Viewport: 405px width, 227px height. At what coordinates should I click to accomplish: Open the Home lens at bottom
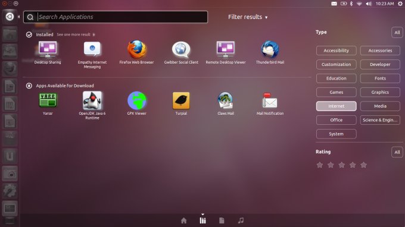coord(183,220)
